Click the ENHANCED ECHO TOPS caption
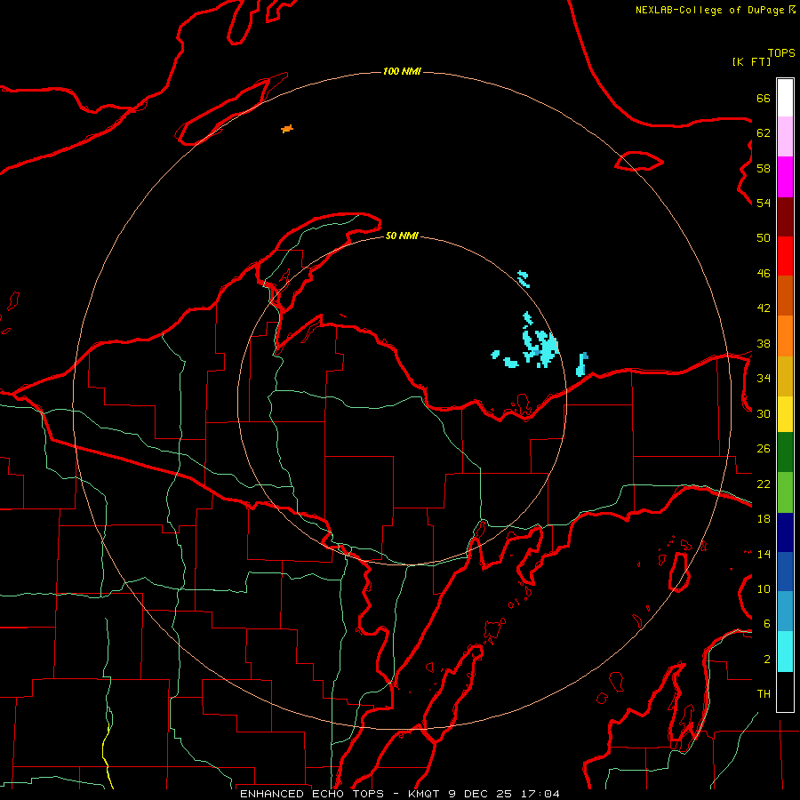800x800 pixels. pyautogui.click(x=312, y=794)
